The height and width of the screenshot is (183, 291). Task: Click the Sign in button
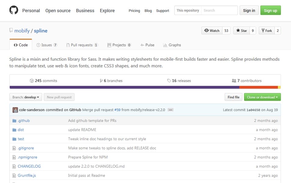tap(249, 10)
